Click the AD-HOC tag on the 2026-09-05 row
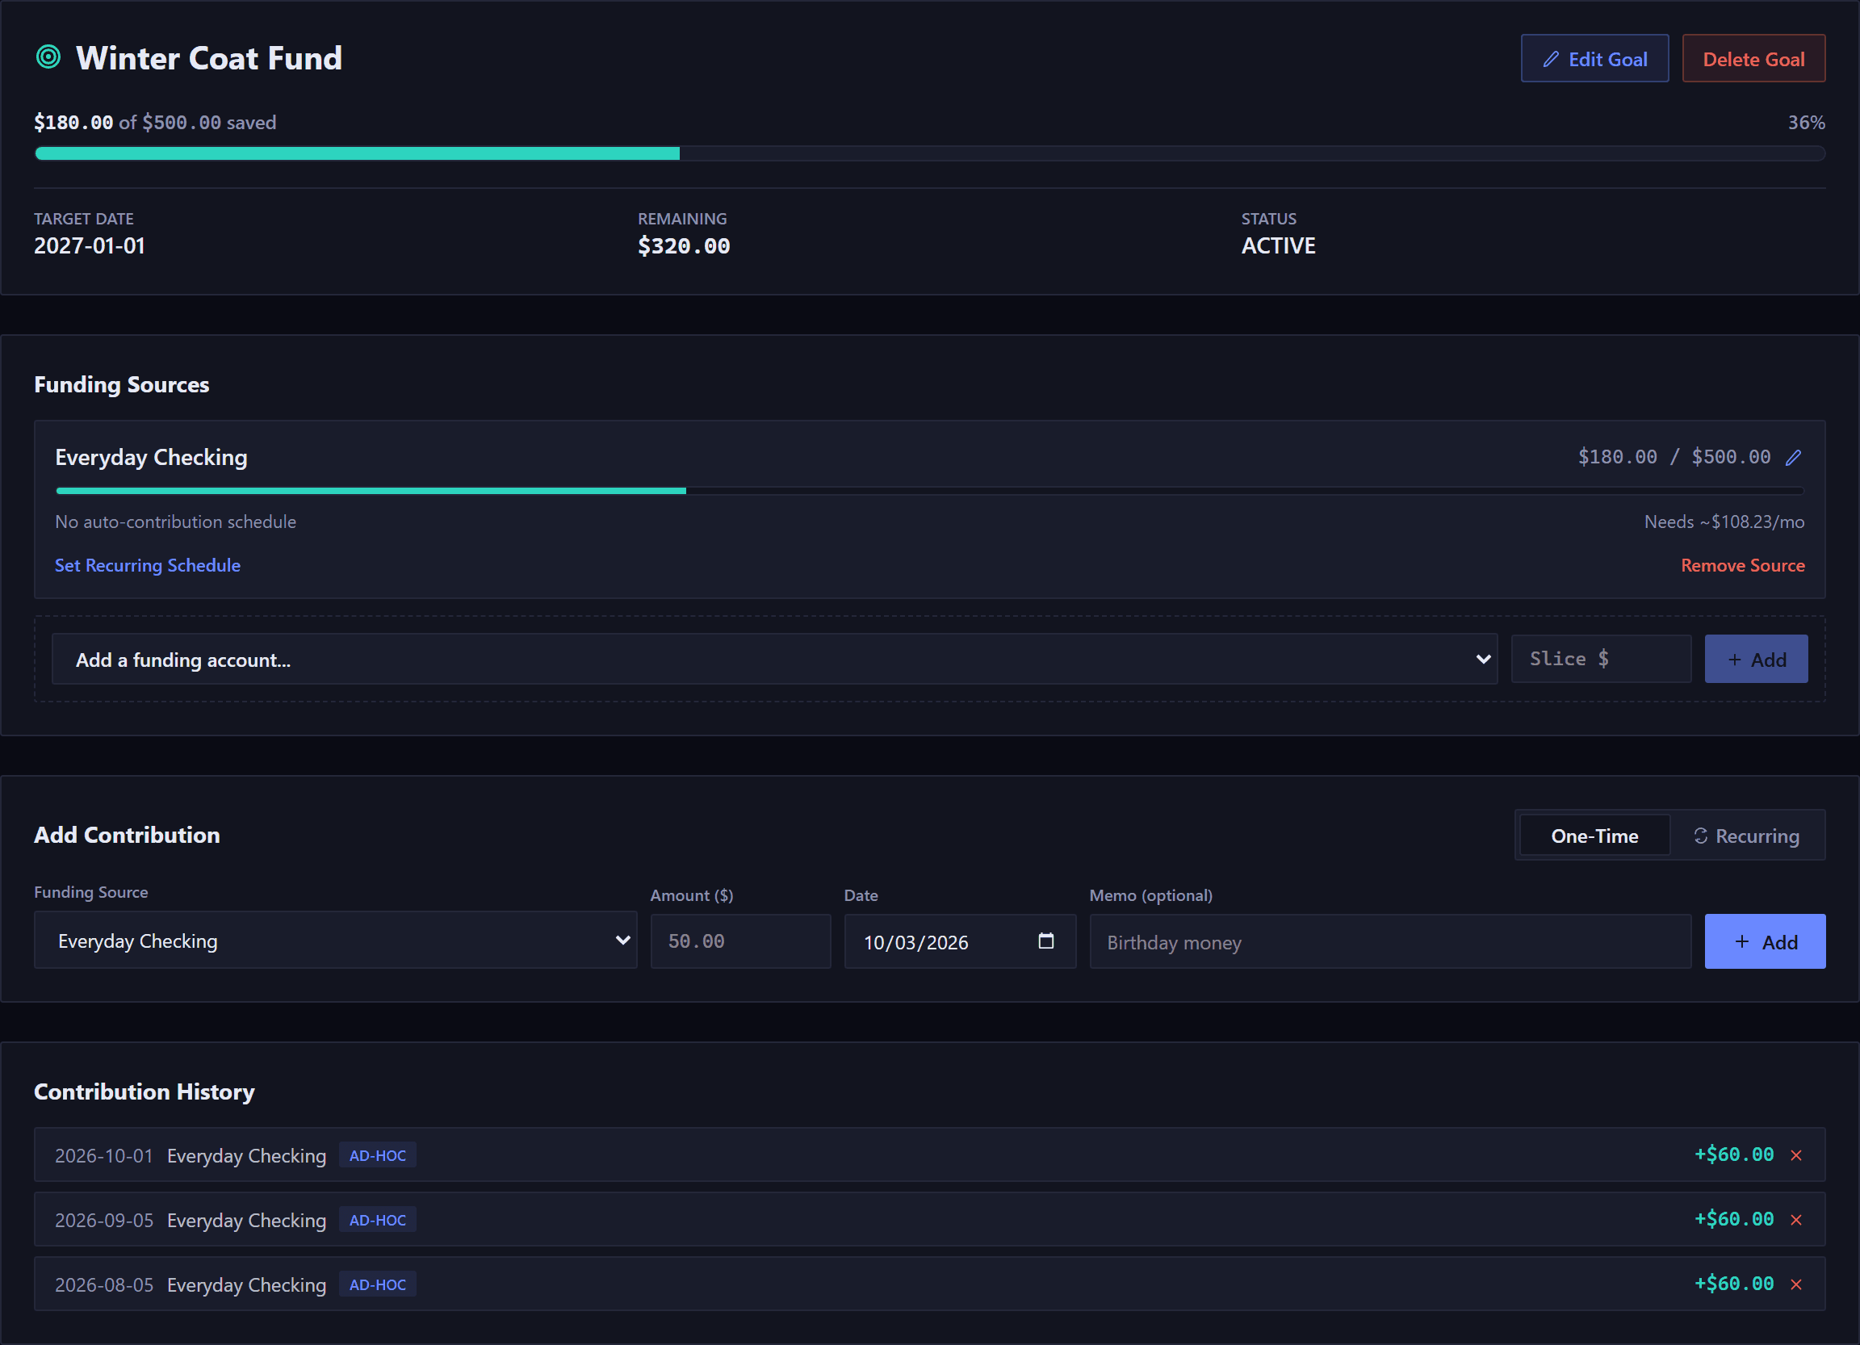Screen dimensions: 1860x1345 coord(377,1220)
